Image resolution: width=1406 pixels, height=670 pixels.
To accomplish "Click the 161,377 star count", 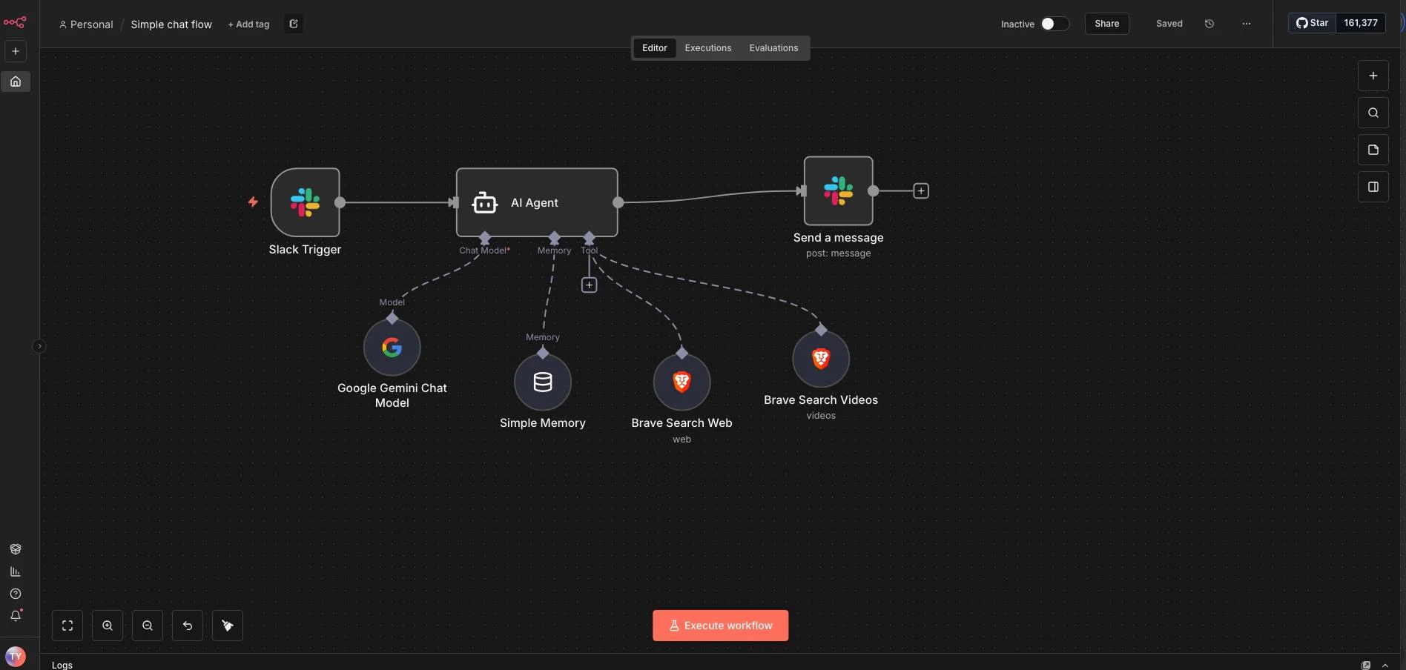I will pos(1361,23).
